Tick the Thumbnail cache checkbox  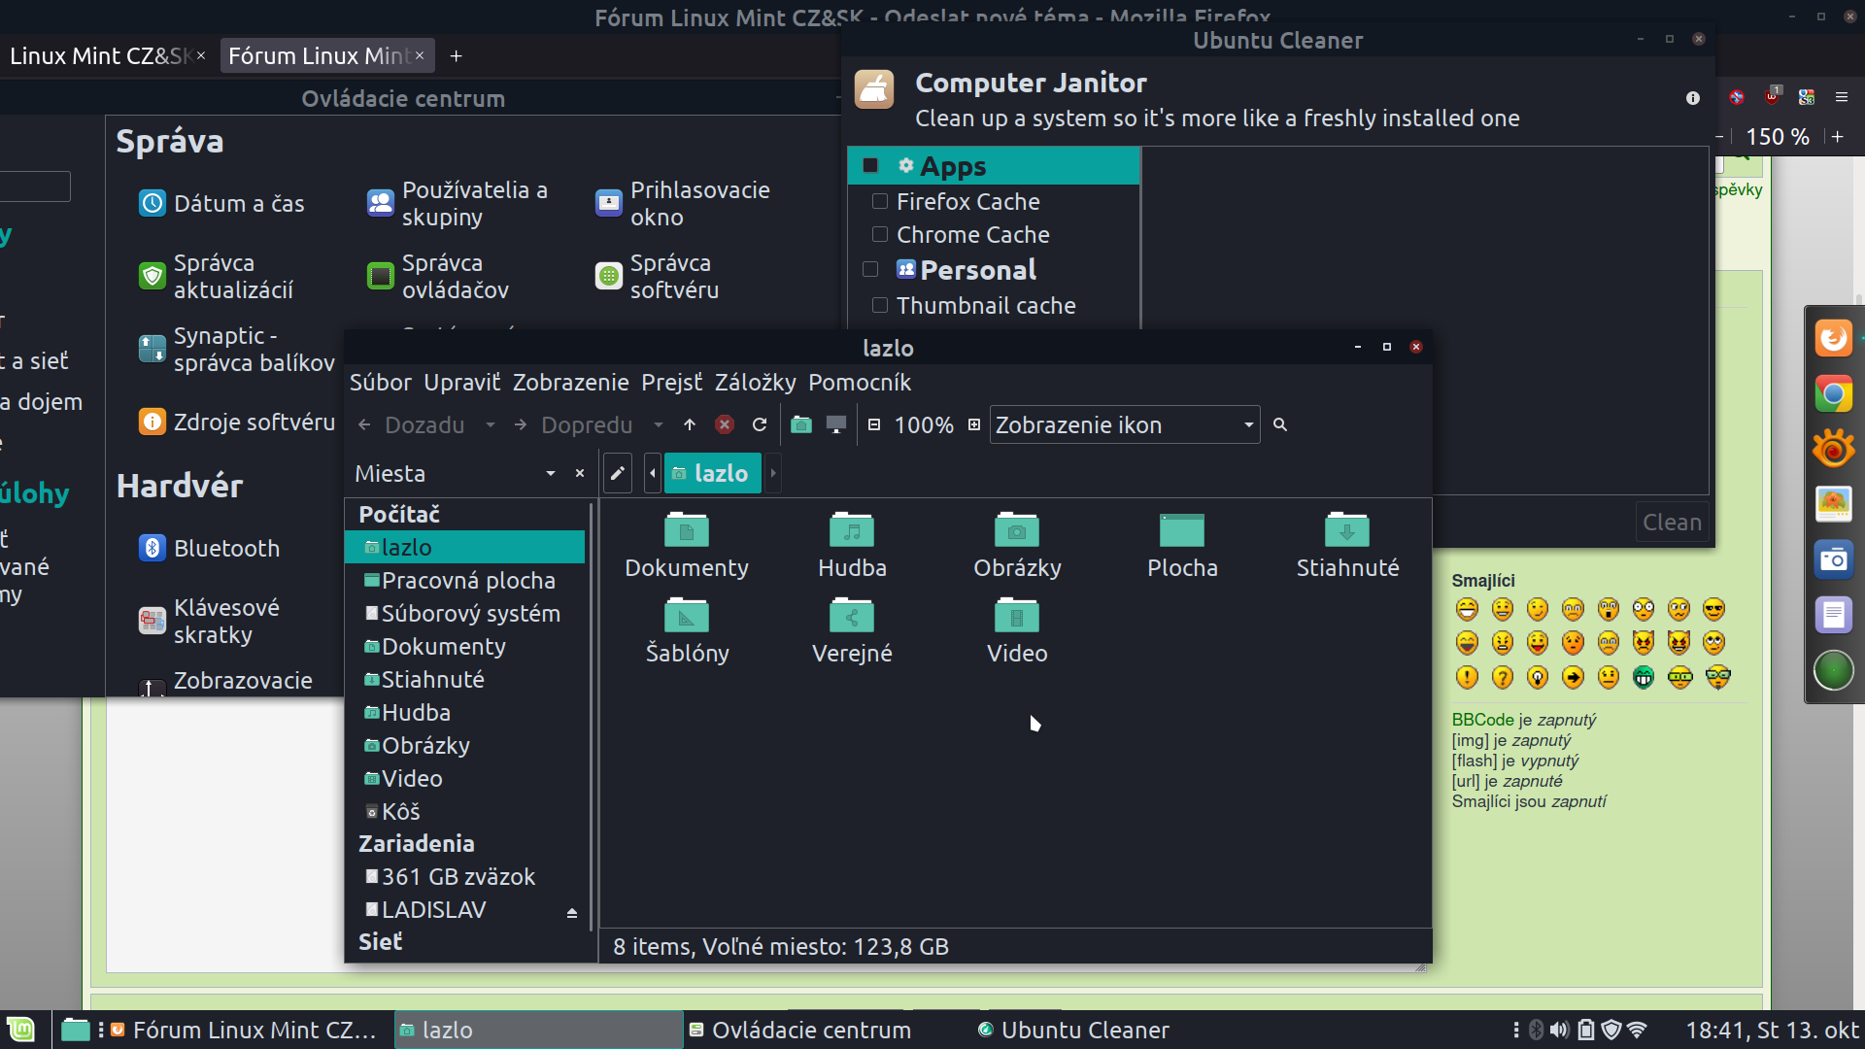tap(880, 305)
